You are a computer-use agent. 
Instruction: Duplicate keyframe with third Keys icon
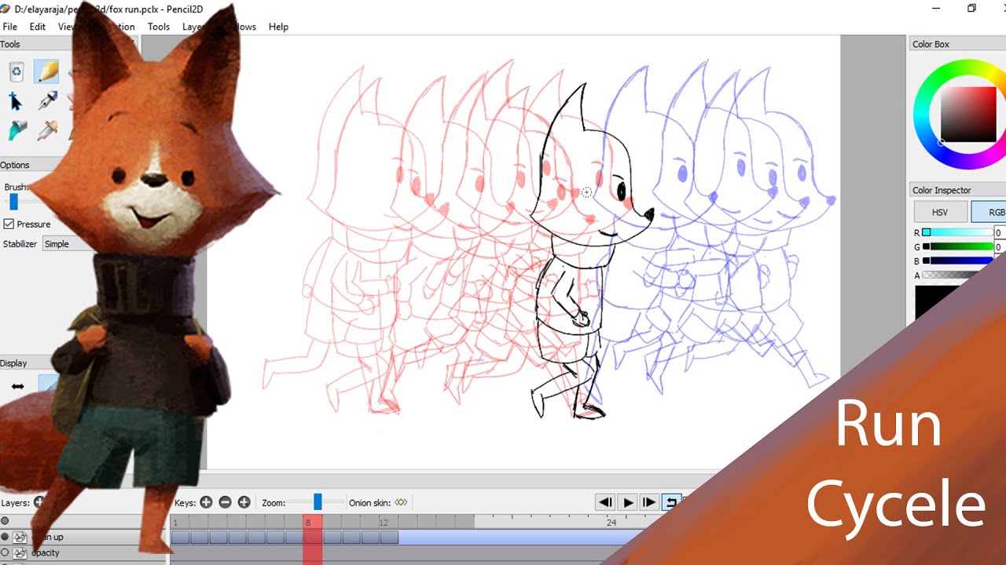point(244,502)
